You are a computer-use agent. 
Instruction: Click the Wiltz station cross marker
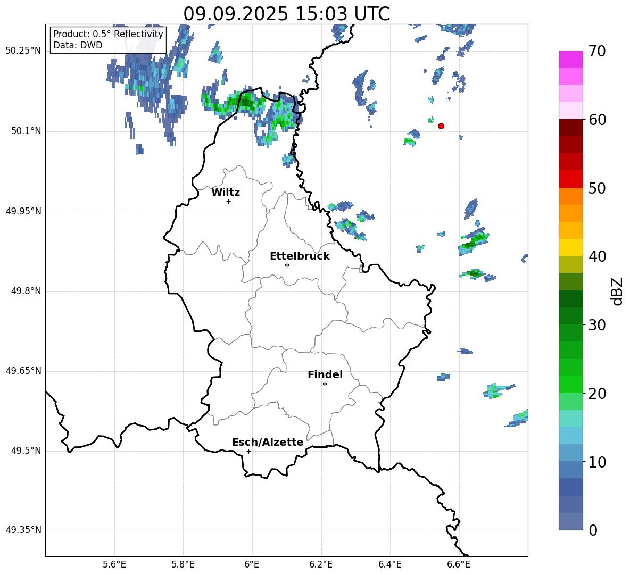tap(229, 201)
